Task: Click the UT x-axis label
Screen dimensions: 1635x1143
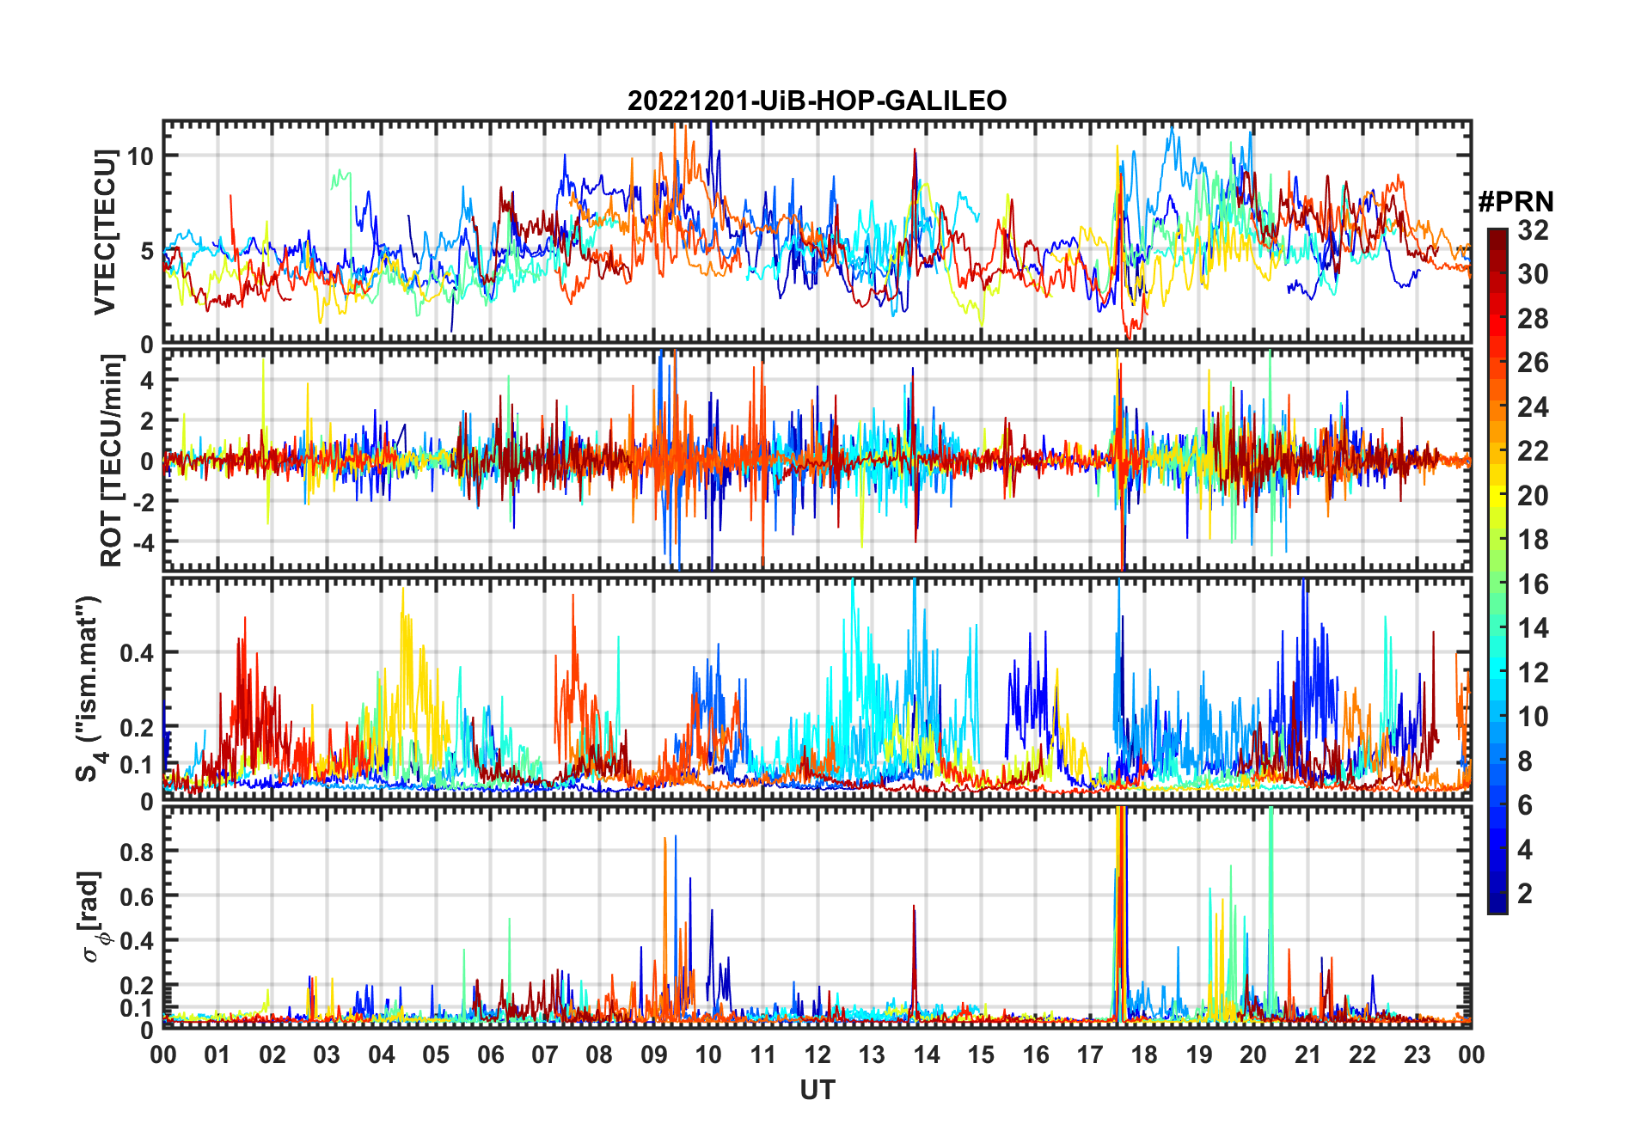Action: (x=817, y=1090)
